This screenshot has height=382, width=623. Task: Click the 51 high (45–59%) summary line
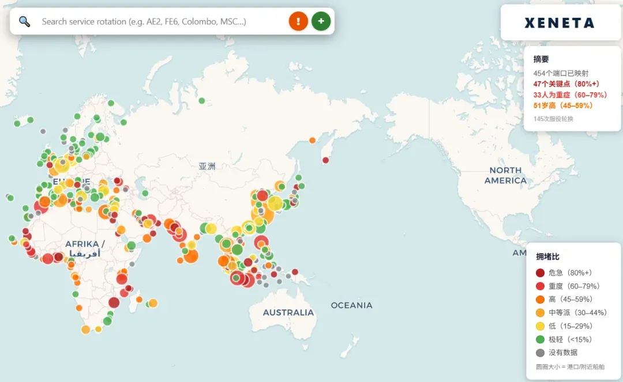click(x=563, y=105)
